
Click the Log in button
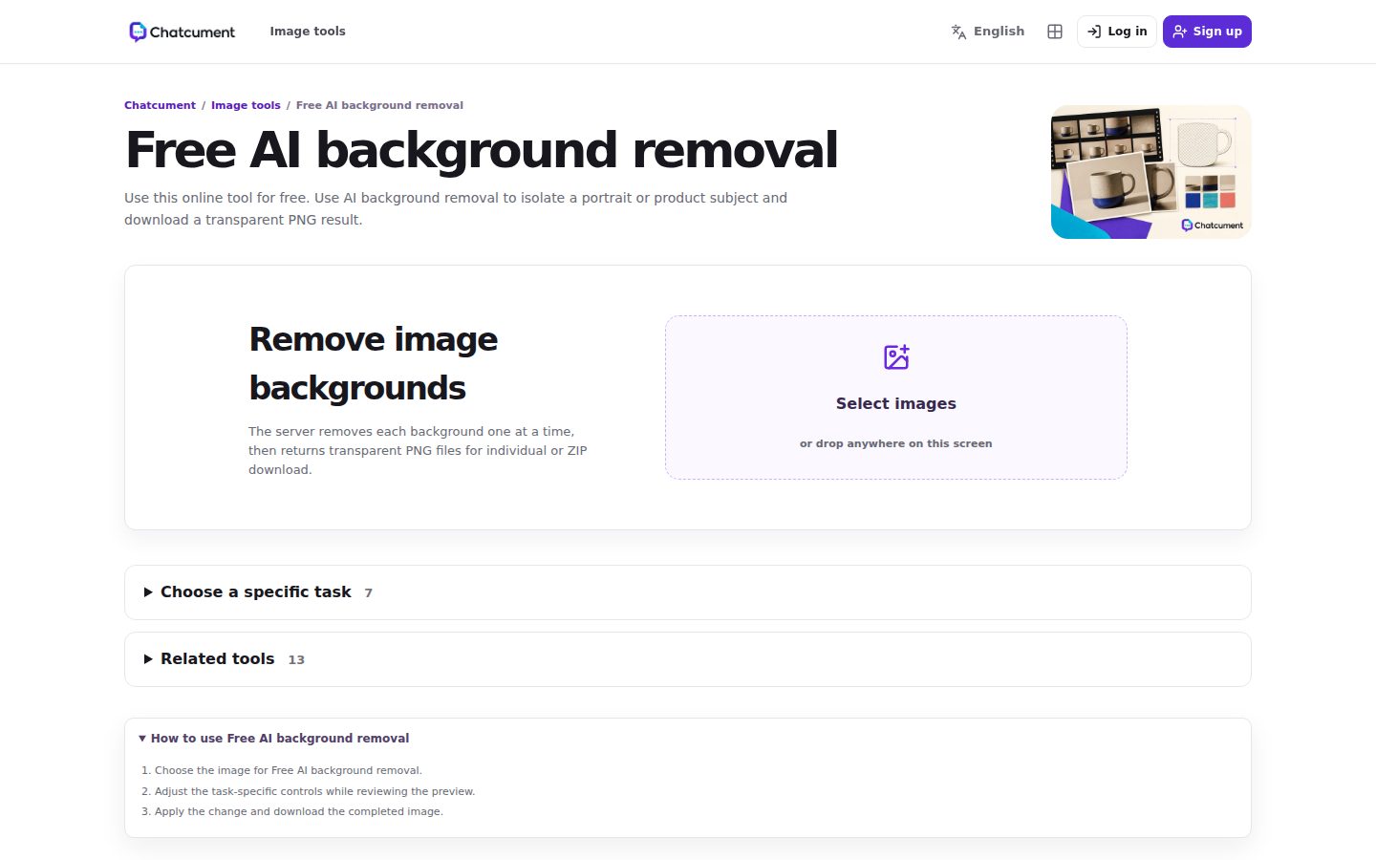[1117, 32]
